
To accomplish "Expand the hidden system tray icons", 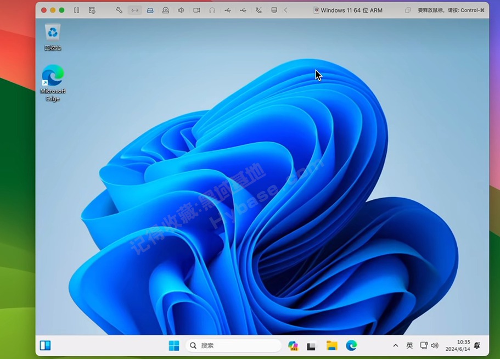I will (395, 345).
